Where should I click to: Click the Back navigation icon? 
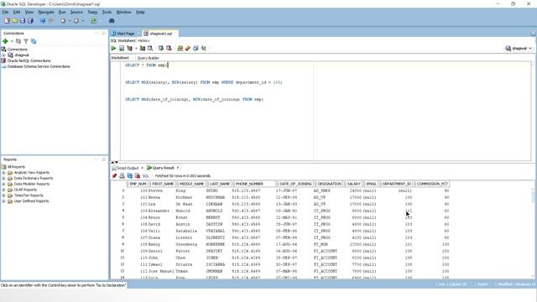[63, 21]
